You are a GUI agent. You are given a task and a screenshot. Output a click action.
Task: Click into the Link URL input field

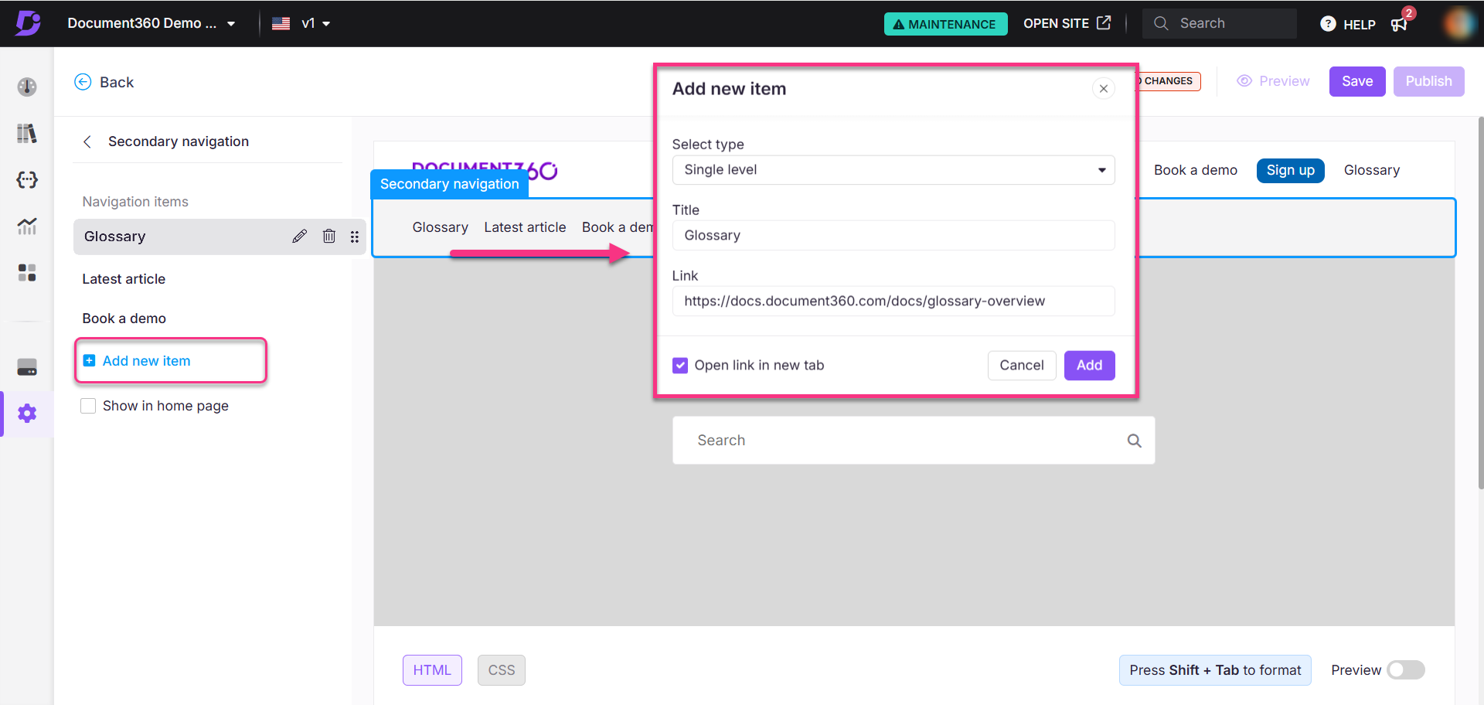[x=893, y=301]
